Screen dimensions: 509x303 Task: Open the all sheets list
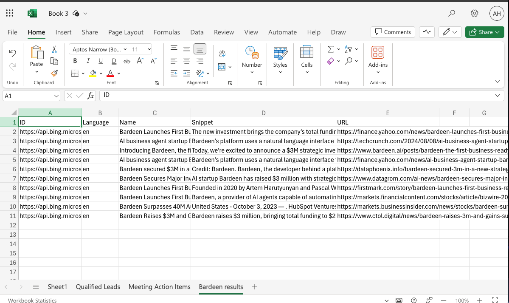click(36, 287)
